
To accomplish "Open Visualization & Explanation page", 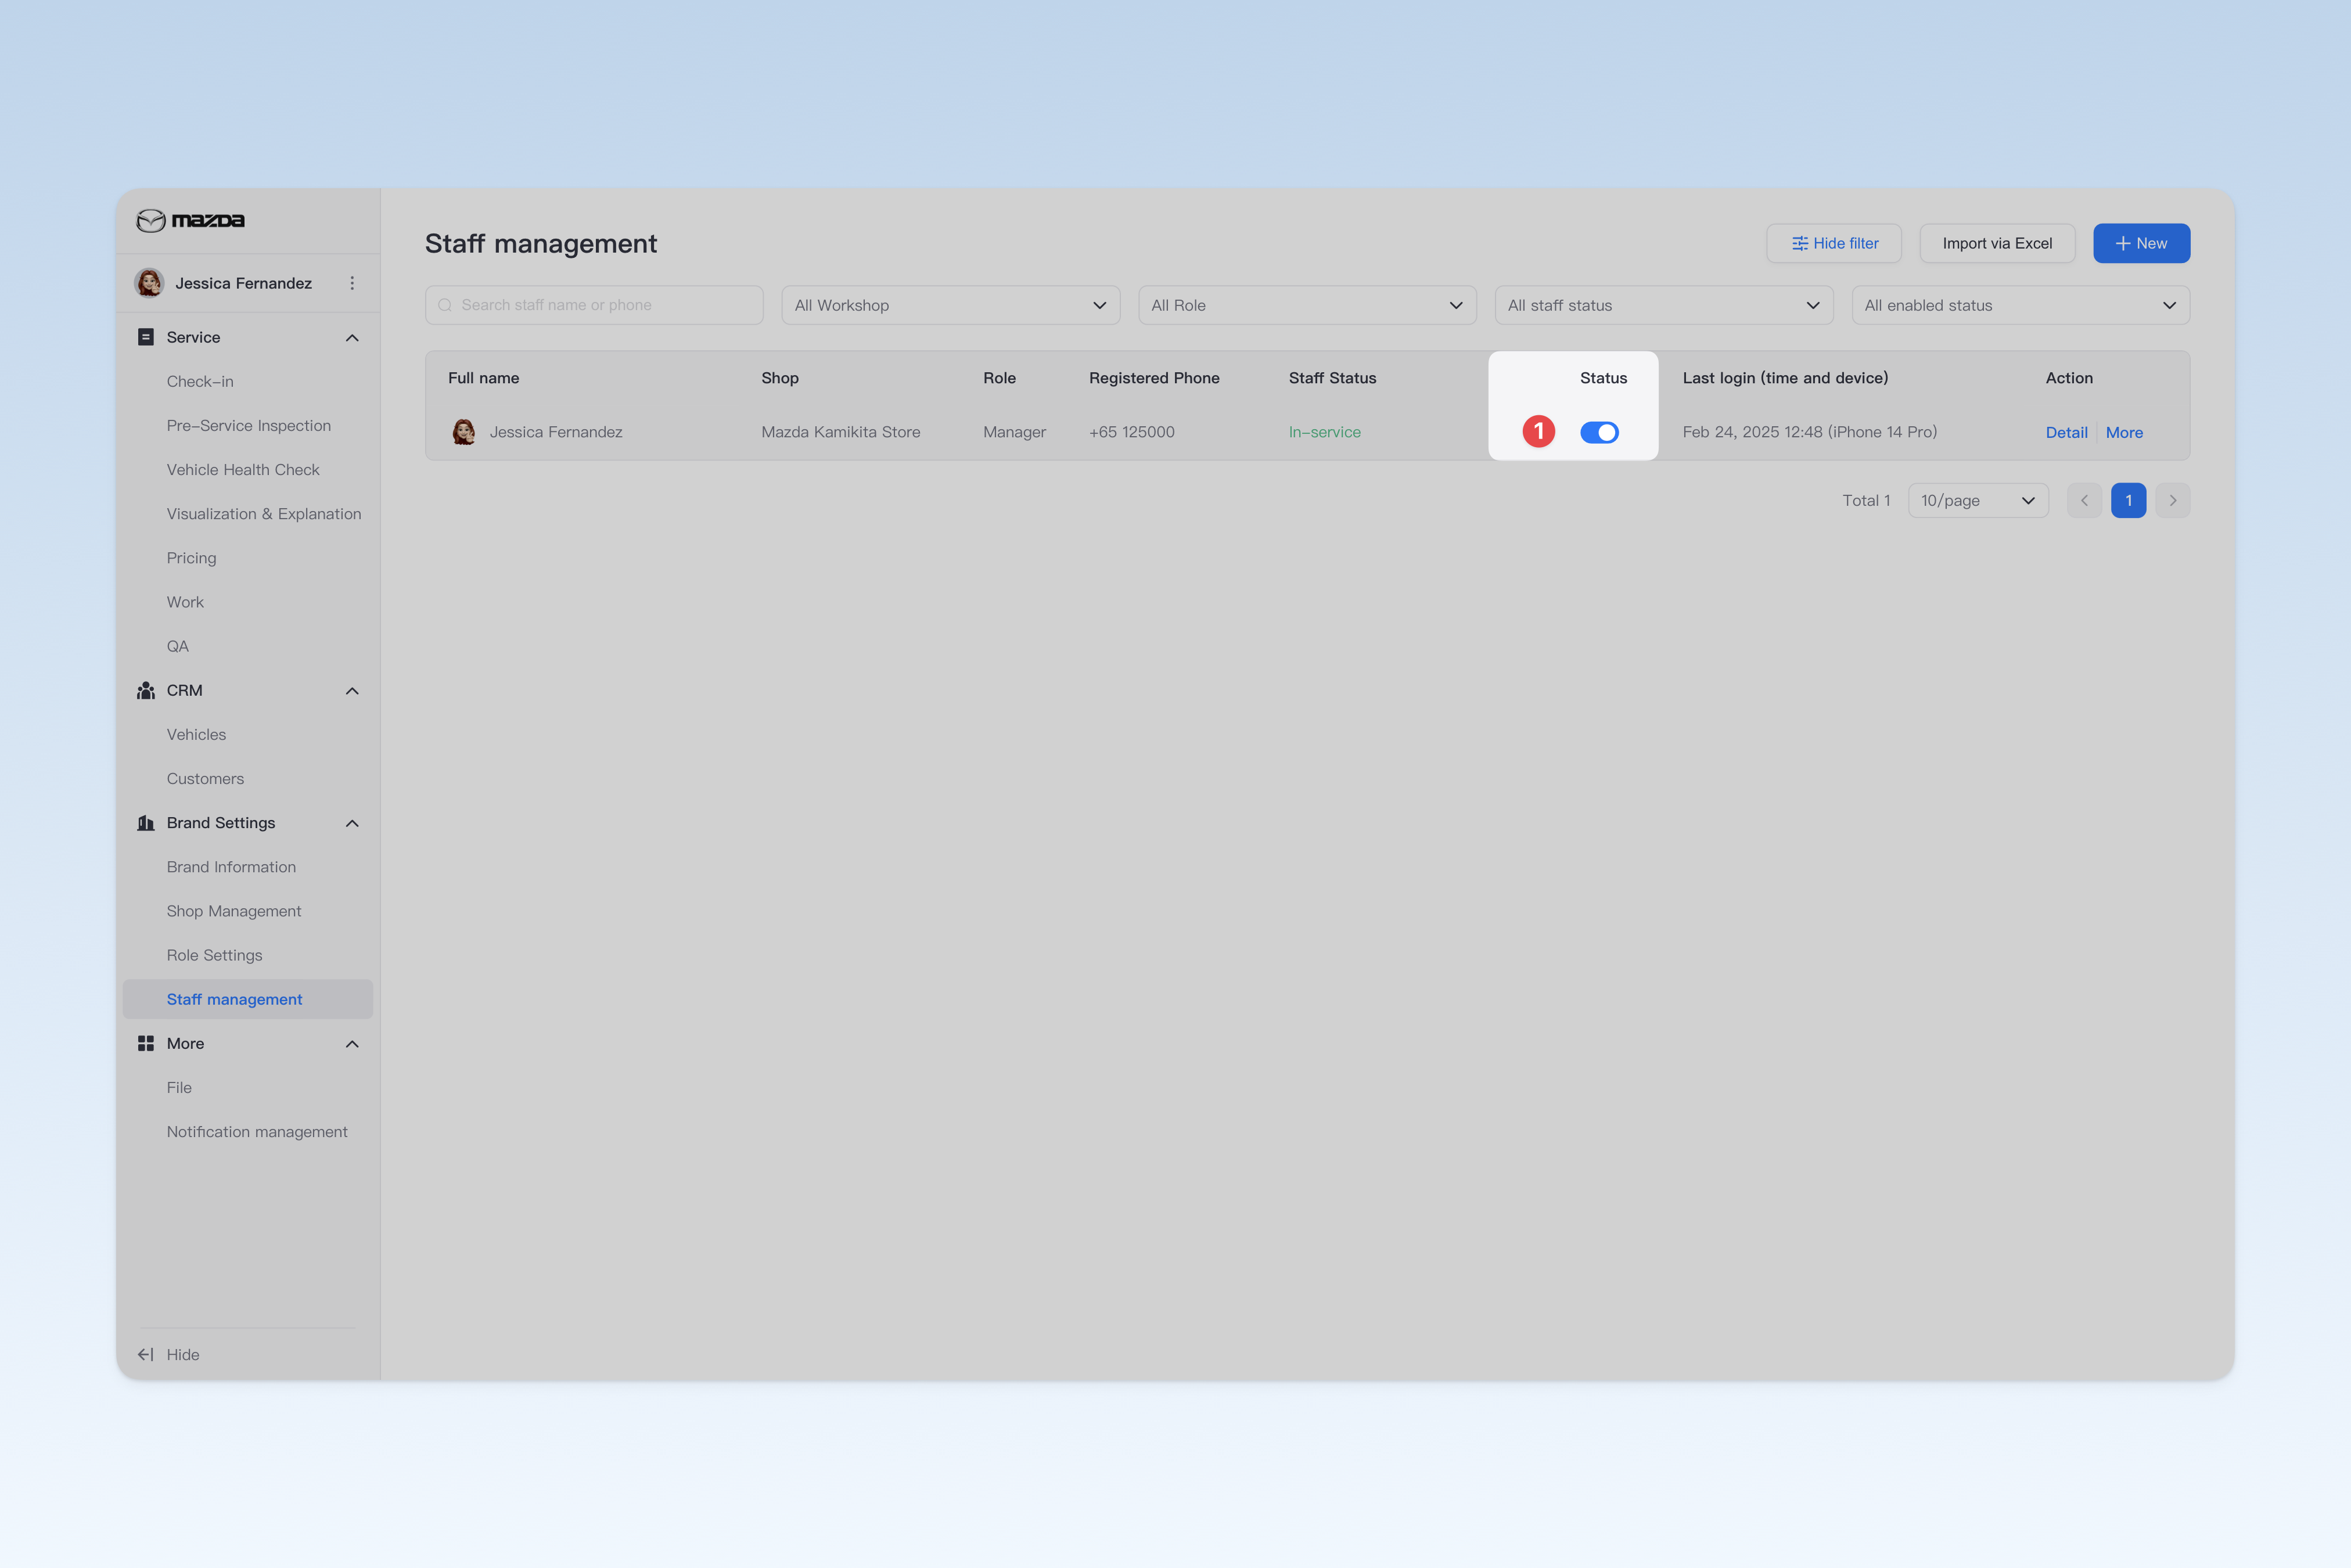I will pos(264,513).
